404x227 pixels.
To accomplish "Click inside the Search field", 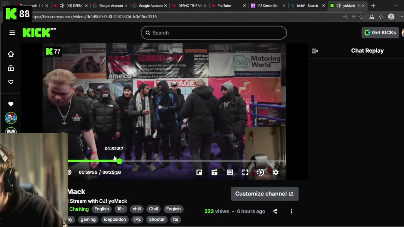I will 214,33.
